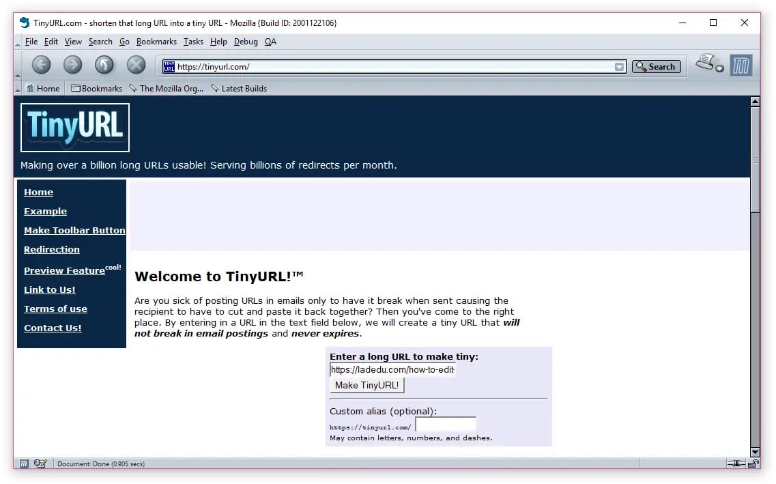
Task: Collapse the navigation toolbar grippy handle
Action: click(x=18, y=65)
